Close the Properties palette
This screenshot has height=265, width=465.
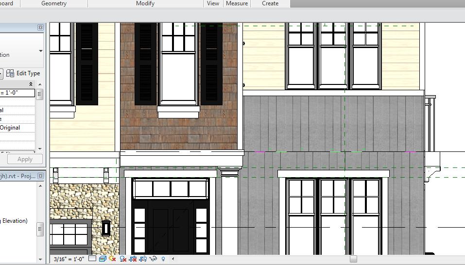41,28
